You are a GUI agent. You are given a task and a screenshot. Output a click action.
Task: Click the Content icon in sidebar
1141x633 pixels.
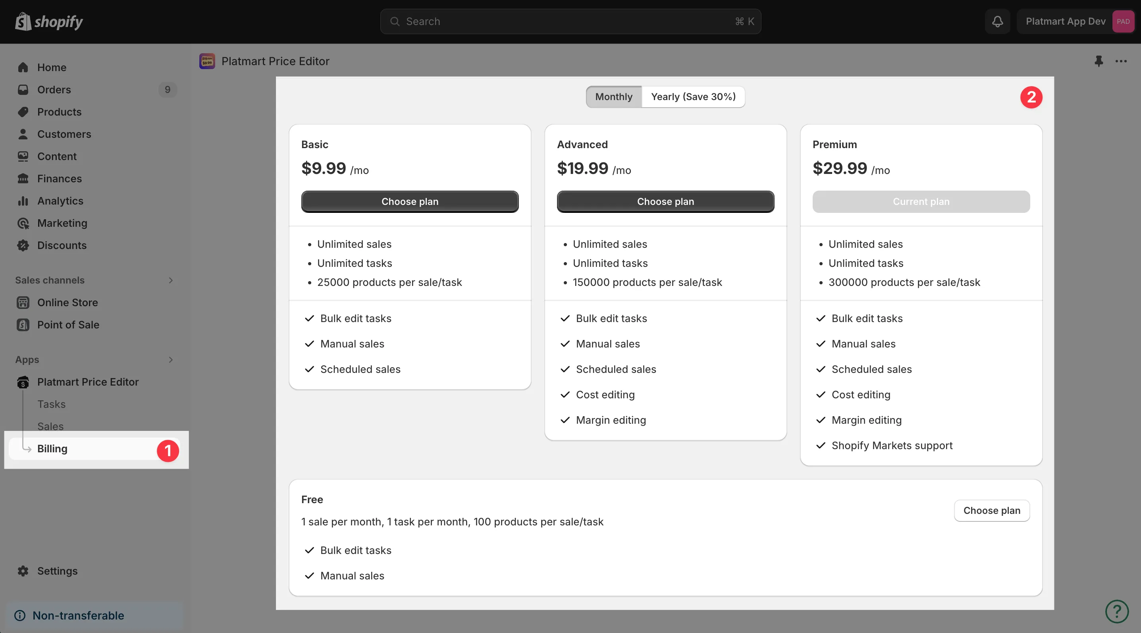point(23,156)
